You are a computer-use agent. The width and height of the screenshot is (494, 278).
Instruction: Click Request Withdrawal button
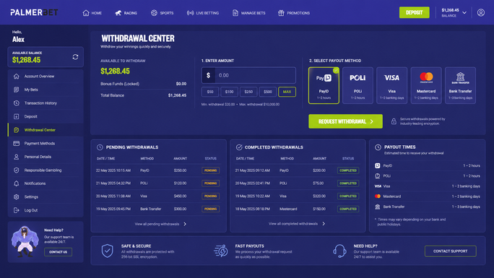(x=346, y=121)
